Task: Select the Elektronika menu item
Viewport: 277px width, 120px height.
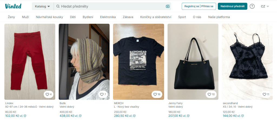Action: (108, 17)
